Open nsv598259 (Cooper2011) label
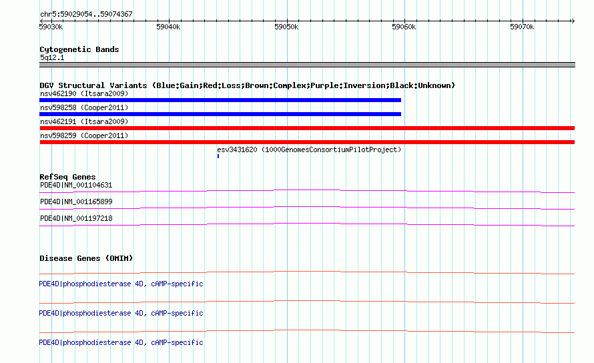This screenshot has height=363, width=594. pos(84,135)
